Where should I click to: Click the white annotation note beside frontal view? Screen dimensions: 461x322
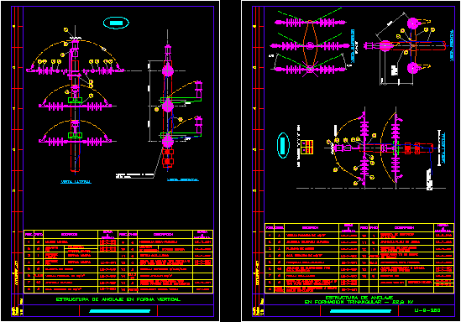(x=134, y=176)
